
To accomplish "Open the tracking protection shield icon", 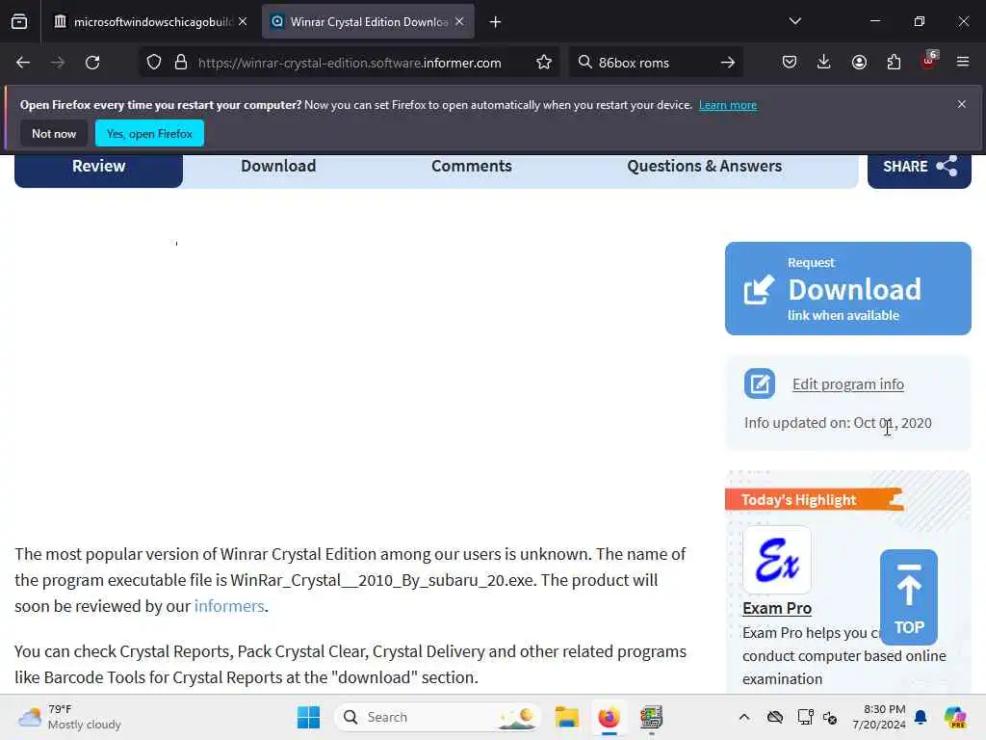I will pyautogui.click(x=154, y=63).
